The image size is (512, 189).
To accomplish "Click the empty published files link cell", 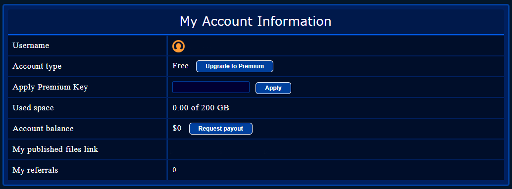I will [x=336, y=149].
